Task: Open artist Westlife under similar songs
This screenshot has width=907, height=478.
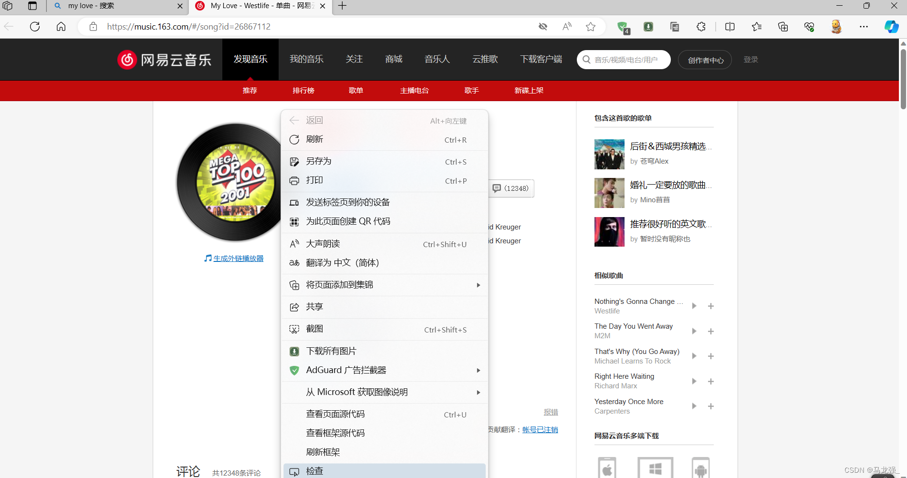Action: (x=607, y=311)
